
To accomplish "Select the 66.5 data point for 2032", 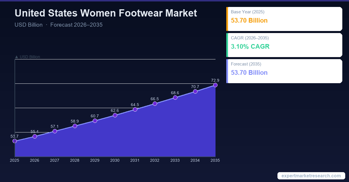I will pyautogui.click(x=155, y=103).
